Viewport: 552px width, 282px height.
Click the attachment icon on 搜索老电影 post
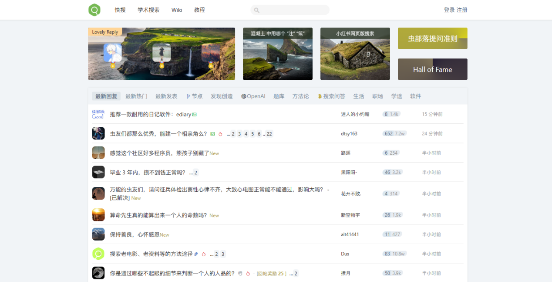[x=196, y=254]
